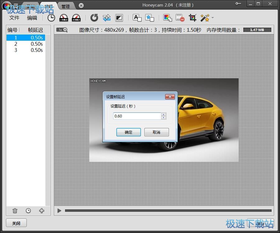Expand the dropdown arrow beside the magic wand
This screenshot has width=280, height=233.
tap(212, 18)
